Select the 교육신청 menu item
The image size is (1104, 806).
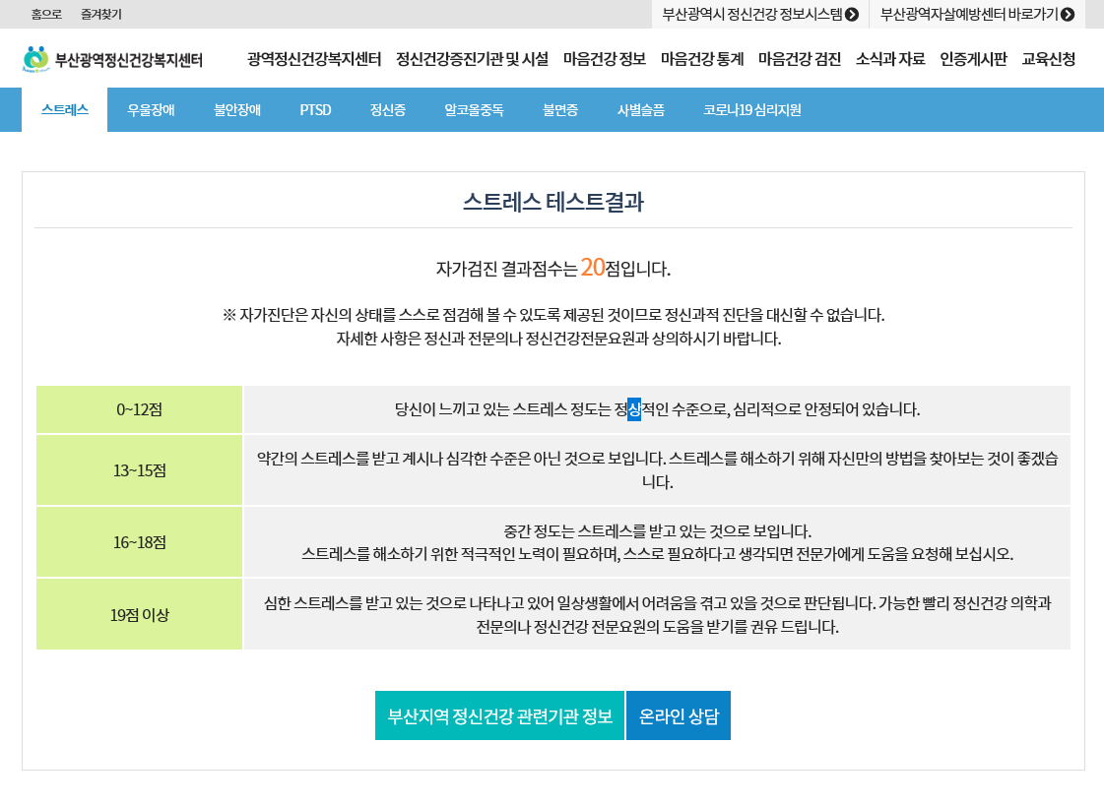1048,59
